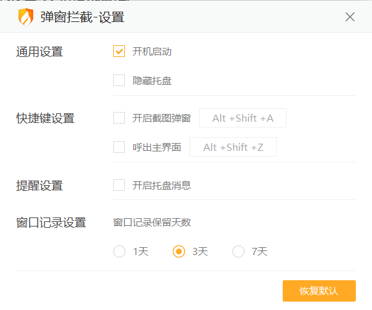Click the 弹窗拦截-设置 title text
The width and height of the screenshot is (372, 310).
(x=82, y=17)
